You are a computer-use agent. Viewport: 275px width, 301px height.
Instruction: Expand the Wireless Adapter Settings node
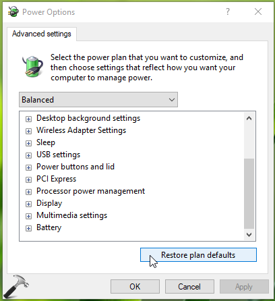28,131
